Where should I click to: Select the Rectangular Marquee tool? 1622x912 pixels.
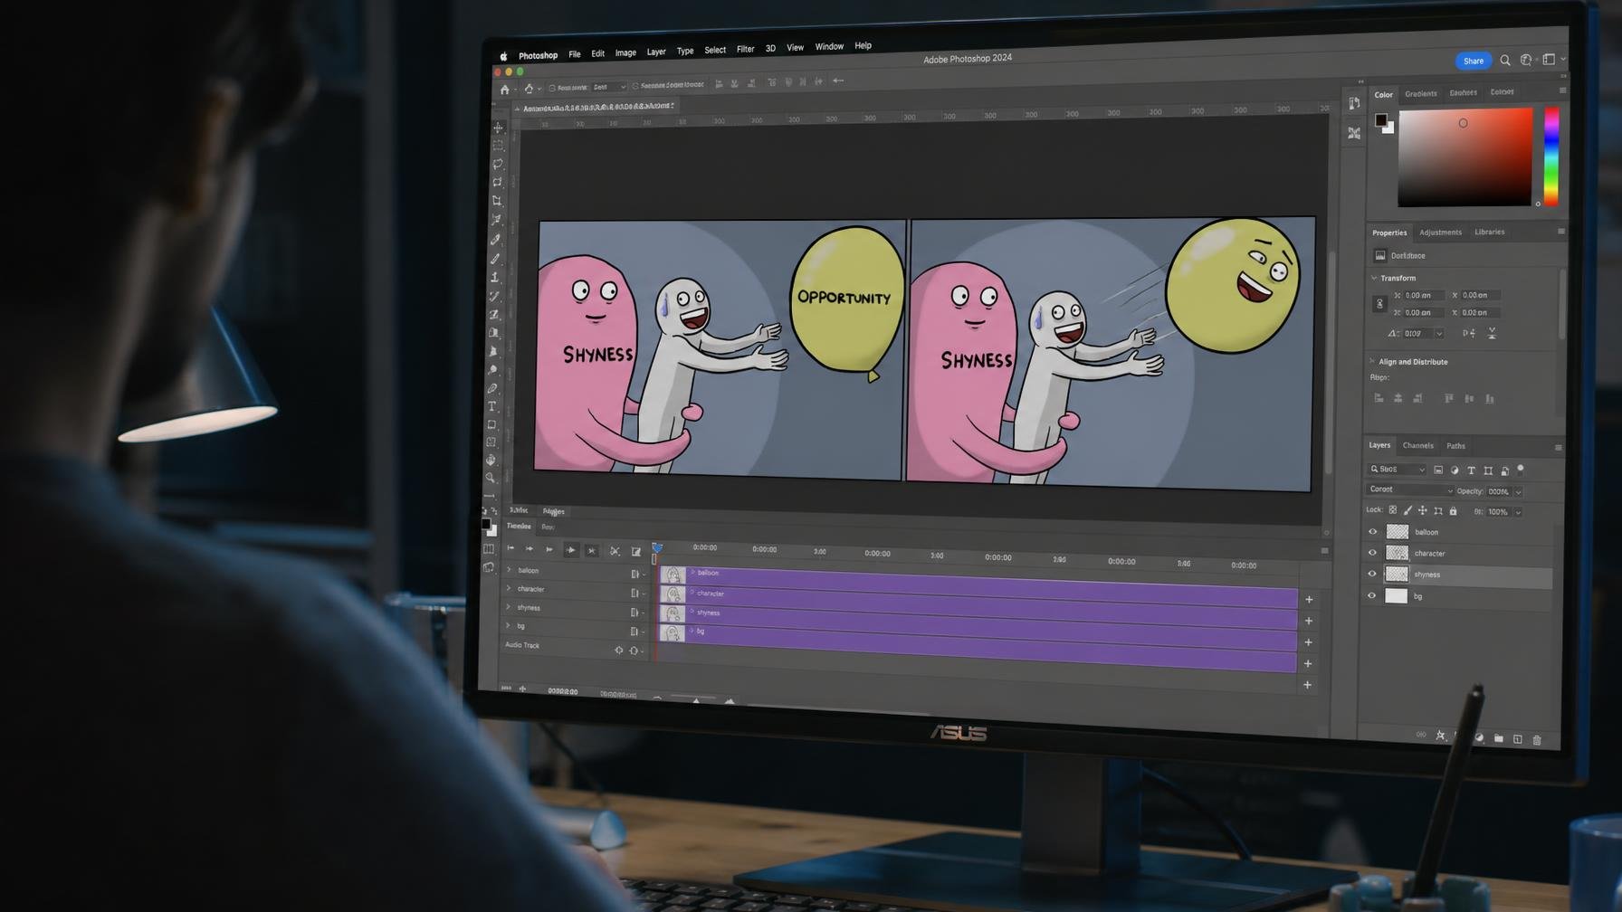(498, 146)
